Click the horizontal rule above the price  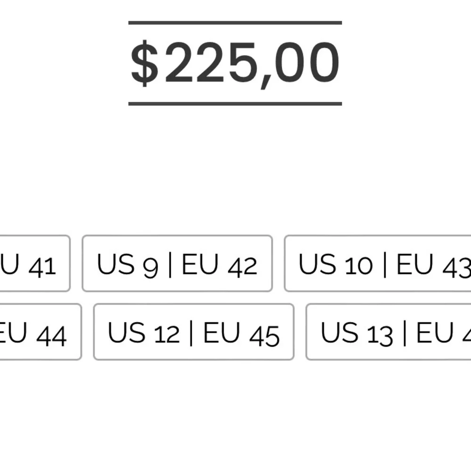[235, 23]
